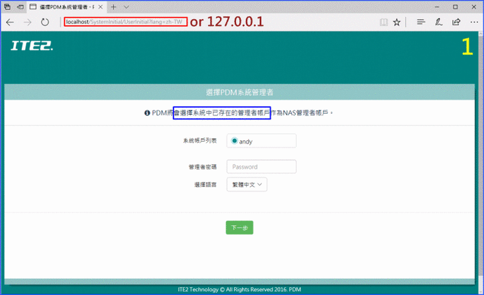This screenshot has height=295, width=484.
Task: Refresh the page with reload icon
Action: click(x=45, y=22)
